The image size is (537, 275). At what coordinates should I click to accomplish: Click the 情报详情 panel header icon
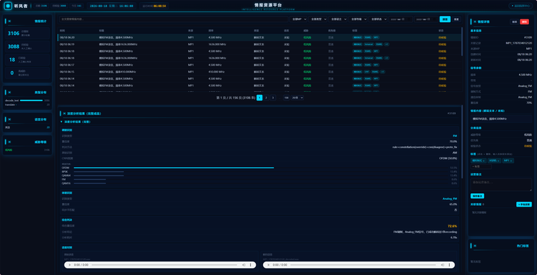pos(475,21)
